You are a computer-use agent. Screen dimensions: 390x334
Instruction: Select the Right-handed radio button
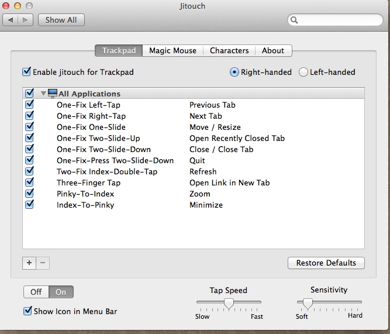[234, 72]
